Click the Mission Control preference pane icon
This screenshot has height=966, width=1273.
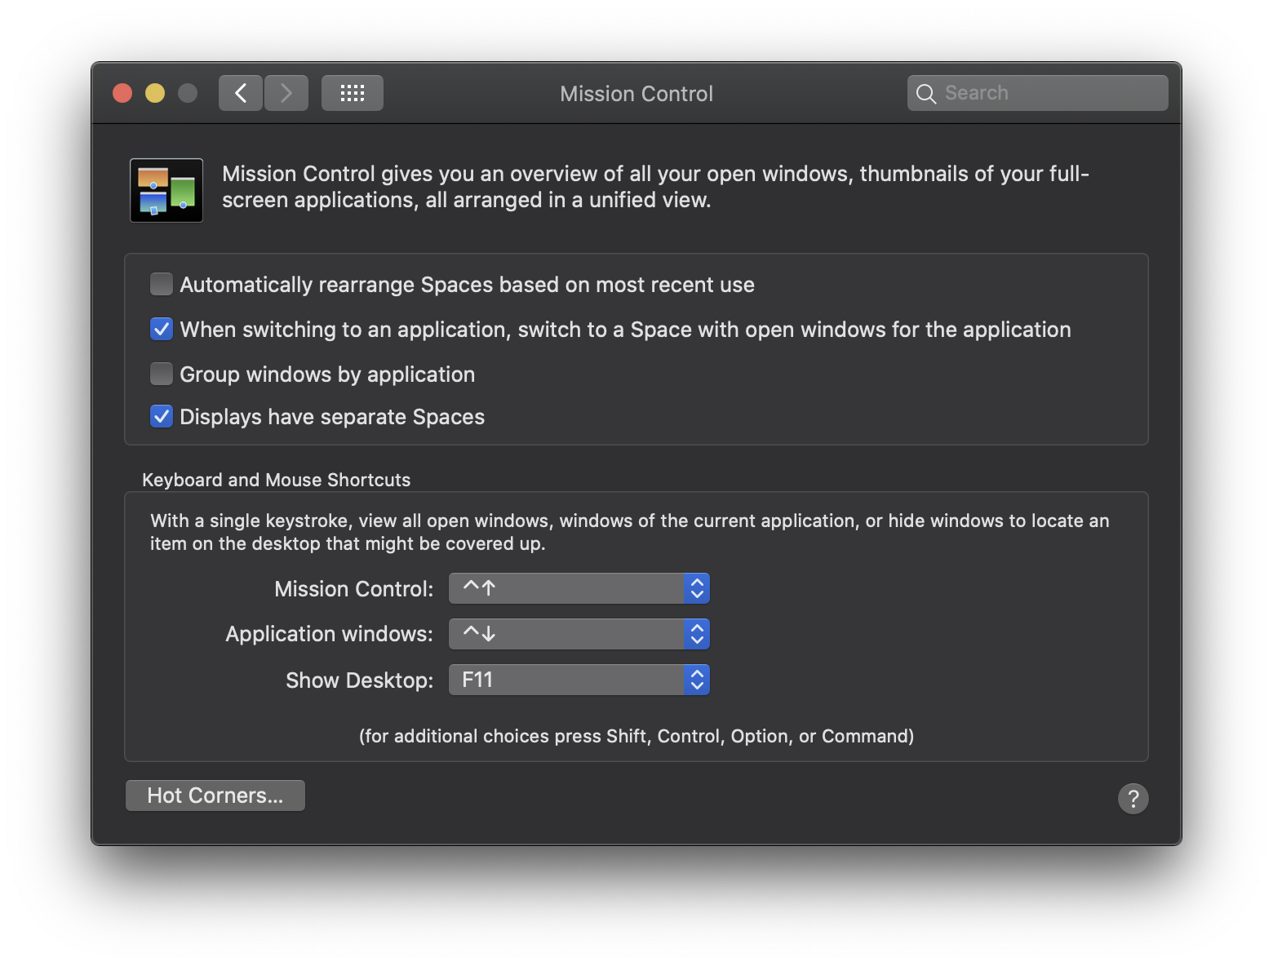(x=166, y=189)
